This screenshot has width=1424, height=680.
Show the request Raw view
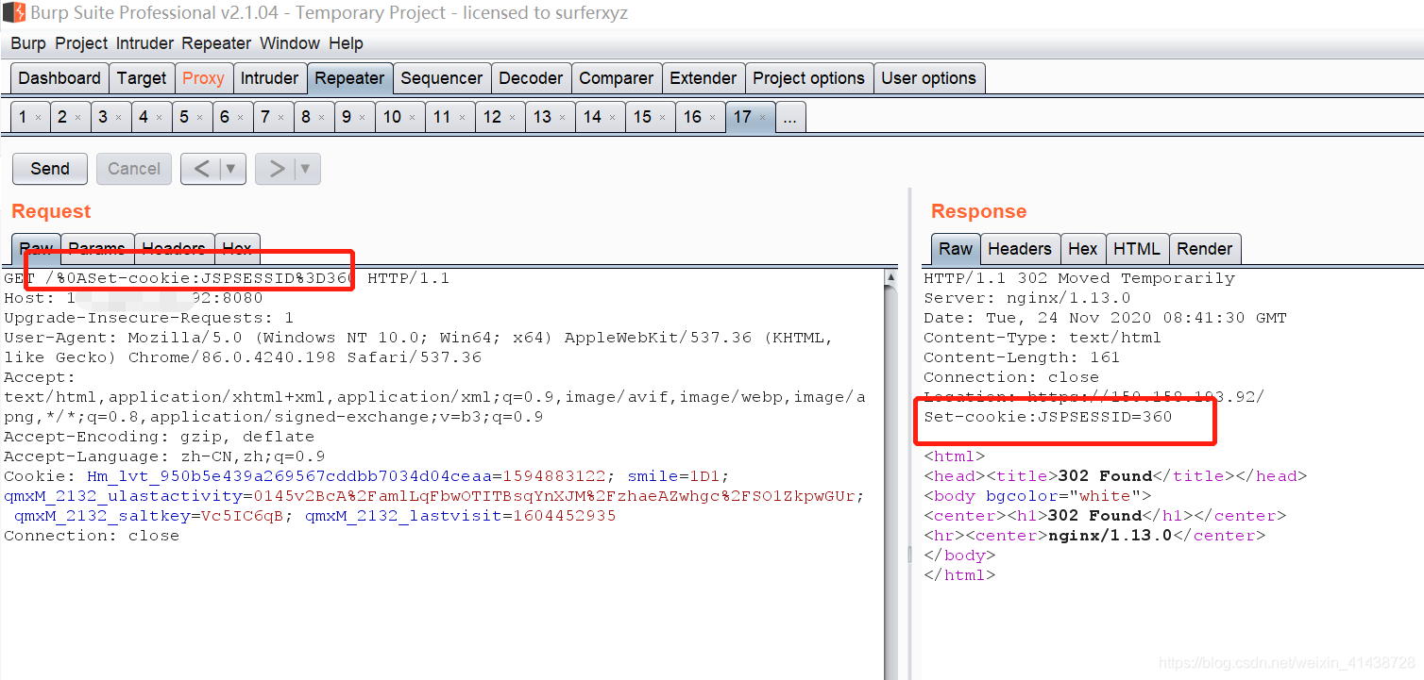[36, 249]
